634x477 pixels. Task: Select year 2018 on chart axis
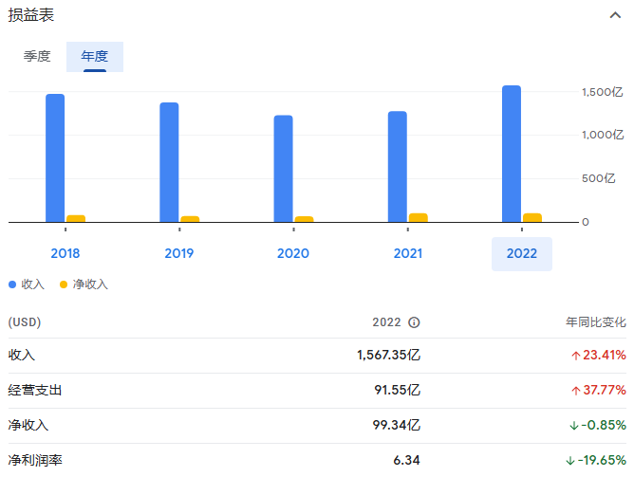click(65, 253)
